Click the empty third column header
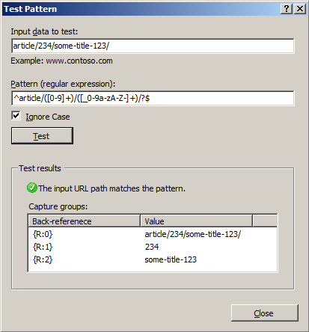Screen dimensions: 309x332 (x=265, y=221)
